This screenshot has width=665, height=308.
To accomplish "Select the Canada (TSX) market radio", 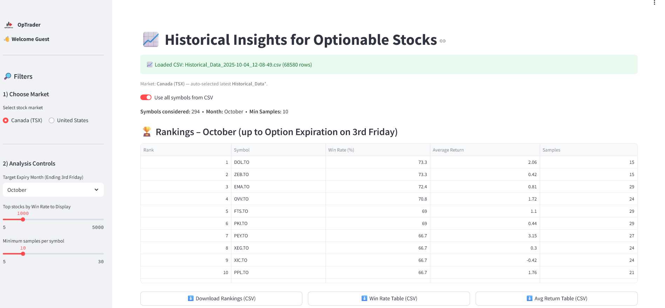I will point(6,120).
